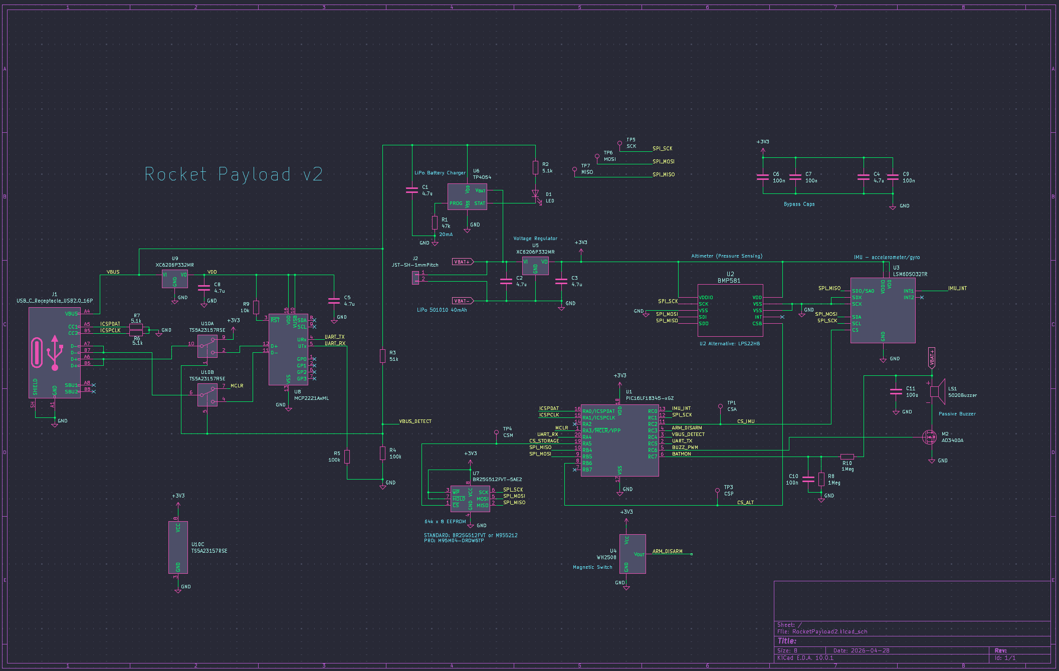1059x671 pixels.
Task: Click the TS5A23157RSE U10C power unit
Action: tap(178, 547)
